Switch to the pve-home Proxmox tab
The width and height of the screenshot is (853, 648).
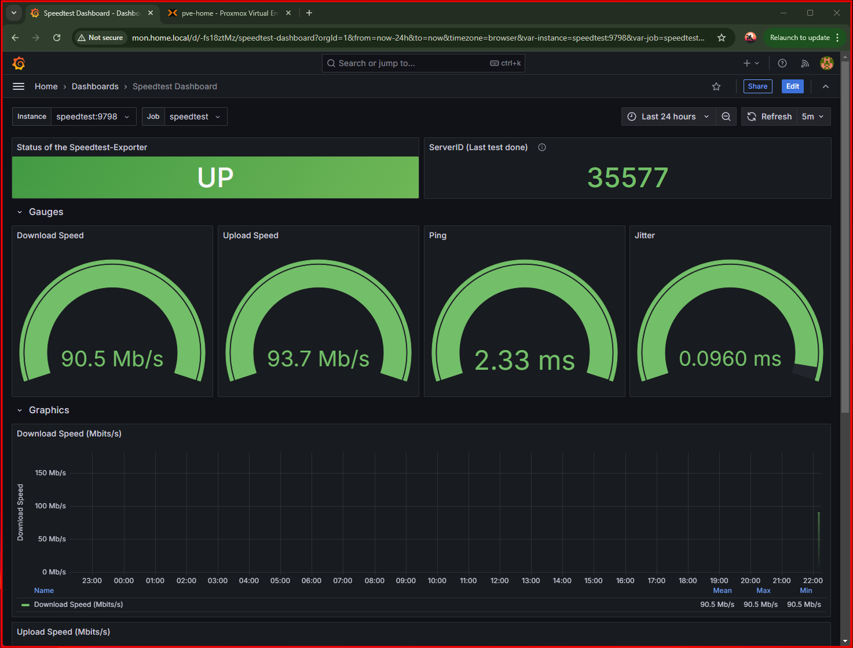[230, 13]
